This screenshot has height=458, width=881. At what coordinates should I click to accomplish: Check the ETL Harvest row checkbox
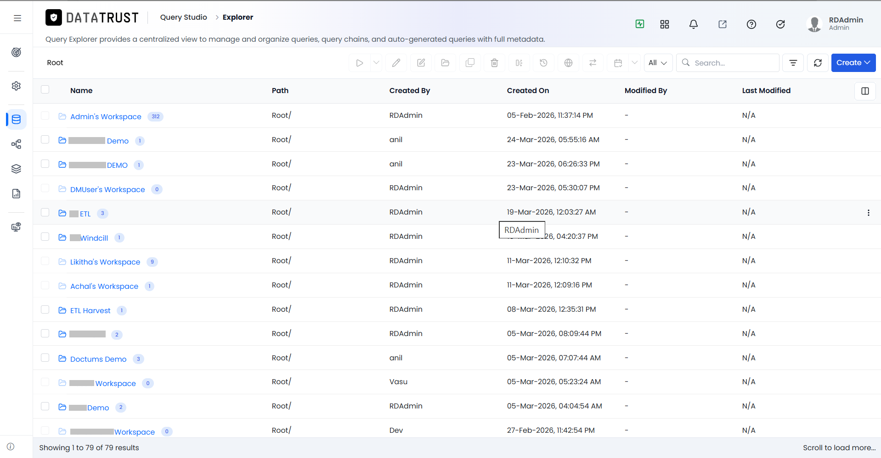click(x=45, y=309)
